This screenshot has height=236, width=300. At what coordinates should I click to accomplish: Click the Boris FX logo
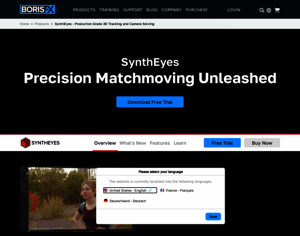coord(37,9)
